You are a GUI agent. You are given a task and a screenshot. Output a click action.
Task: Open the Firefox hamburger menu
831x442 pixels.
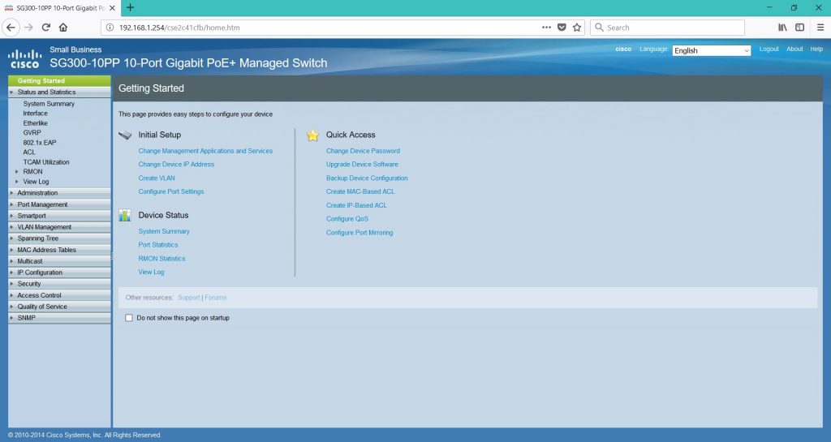[820, 28]
